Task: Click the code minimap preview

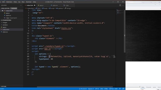Action: (120, 11)
